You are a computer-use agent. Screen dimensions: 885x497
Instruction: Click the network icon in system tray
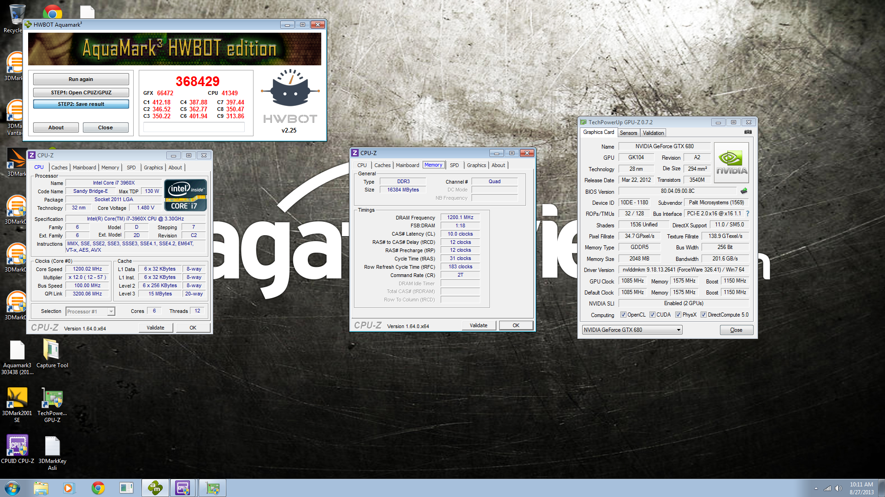pos(827,488)
